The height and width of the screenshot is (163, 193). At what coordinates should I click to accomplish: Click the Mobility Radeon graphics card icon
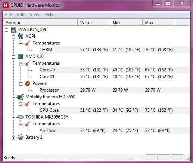click(x=21, y=97)
